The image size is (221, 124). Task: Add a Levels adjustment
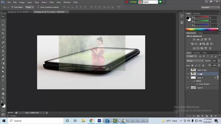198,40
